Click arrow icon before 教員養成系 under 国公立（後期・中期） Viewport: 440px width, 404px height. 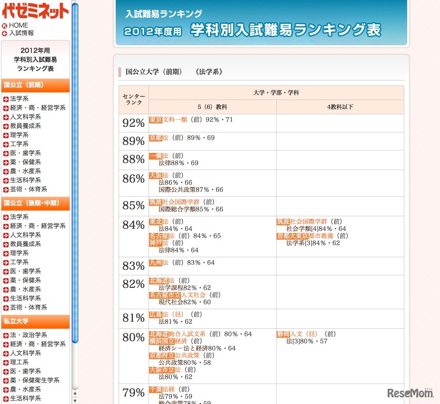click(x=6, y=244)
